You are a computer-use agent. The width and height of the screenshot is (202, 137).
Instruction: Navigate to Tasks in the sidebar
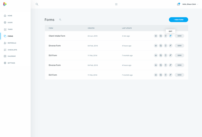click(10, 29)
